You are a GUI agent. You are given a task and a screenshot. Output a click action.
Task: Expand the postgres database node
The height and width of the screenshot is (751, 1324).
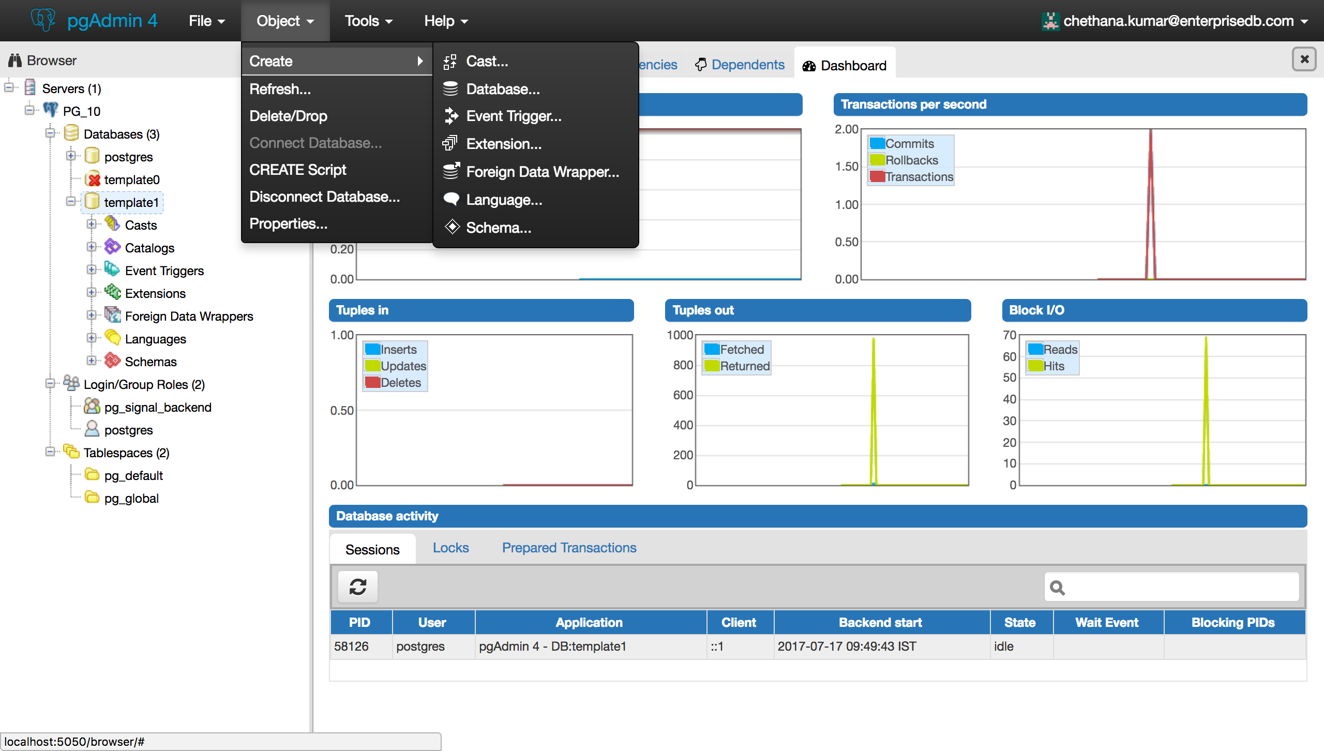click(x=71, y=156)
